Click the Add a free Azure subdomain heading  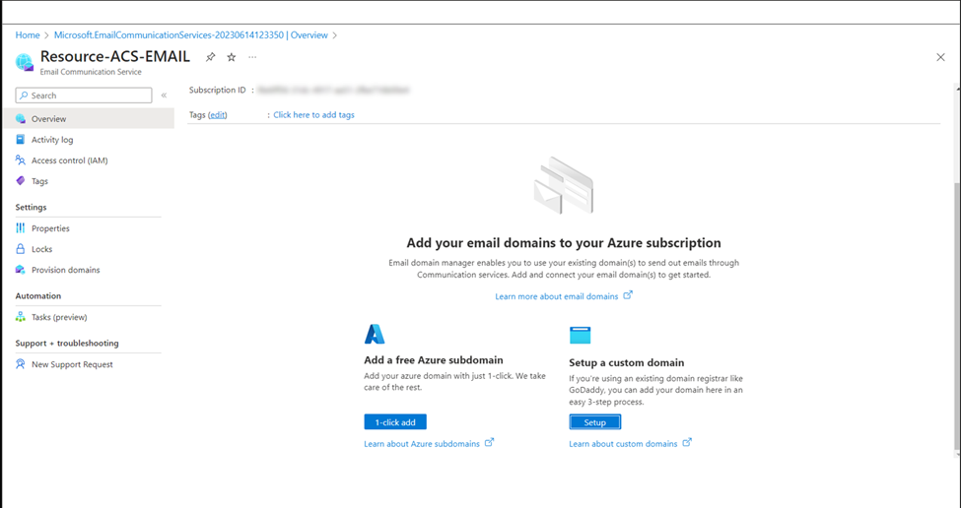tap(434, 360)
